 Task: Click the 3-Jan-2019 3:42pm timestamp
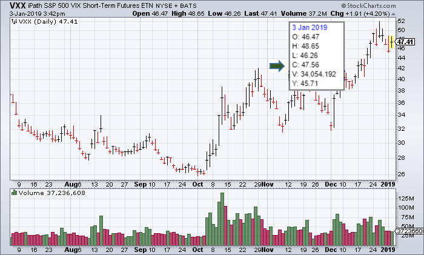[37, 13]
